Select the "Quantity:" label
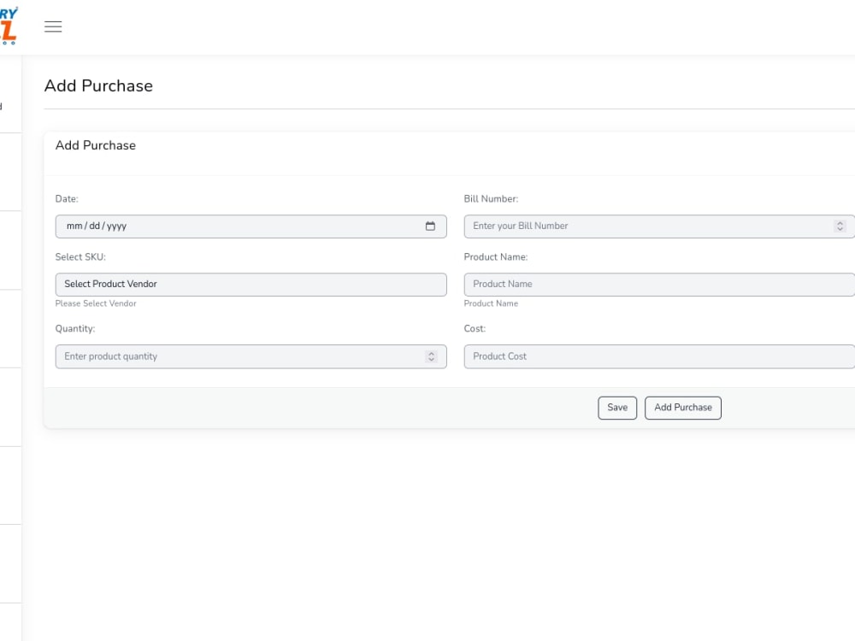Viewport: 855px width, 641px height. [75, 329]
